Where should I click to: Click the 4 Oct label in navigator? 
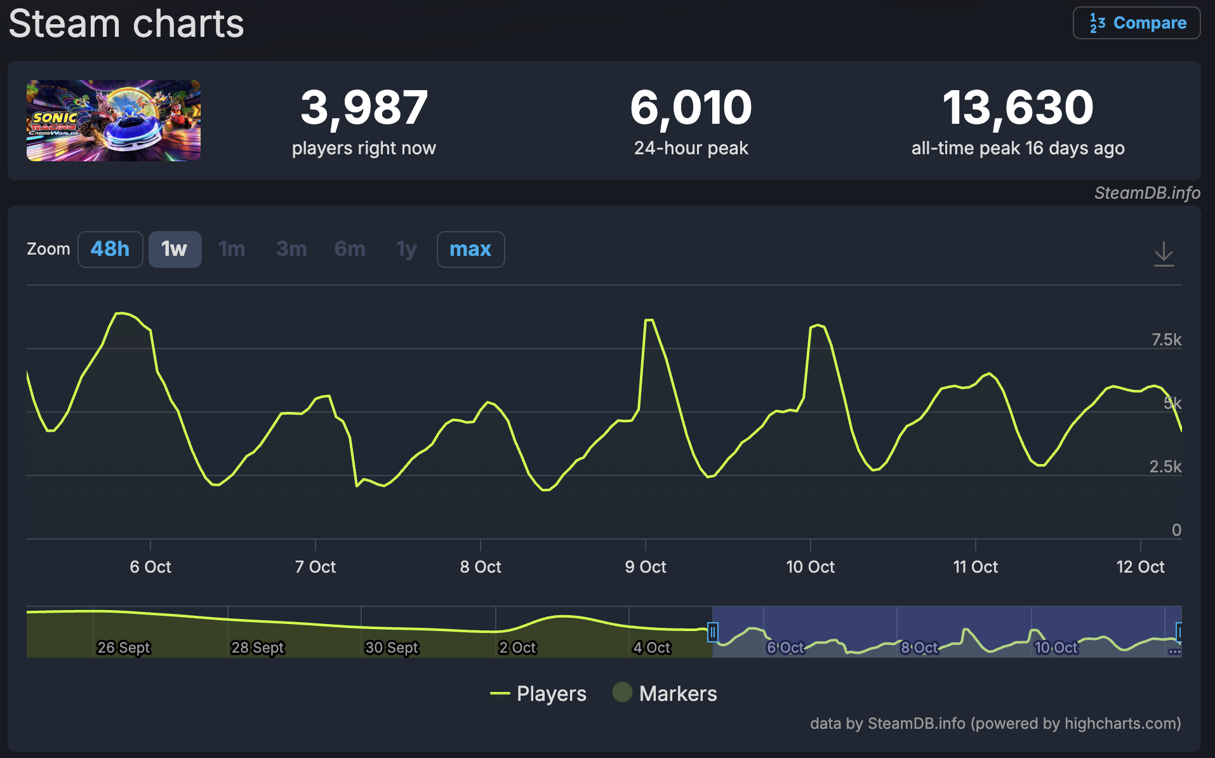[652, 648]
